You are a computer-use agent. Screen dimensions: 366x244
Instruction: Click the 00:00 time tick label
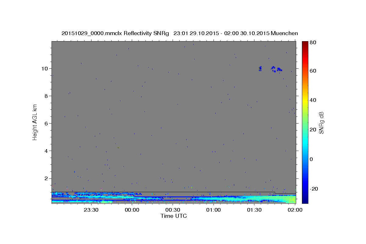tap(132, 210)
